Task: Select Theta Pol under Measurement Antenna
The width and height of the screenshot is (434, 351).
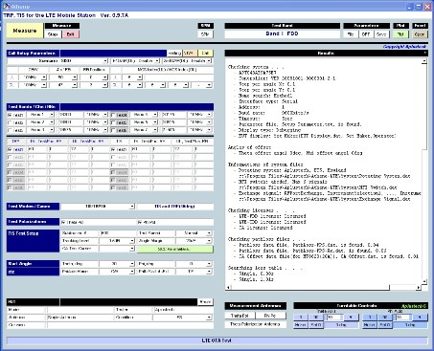Action: point(240,316)
